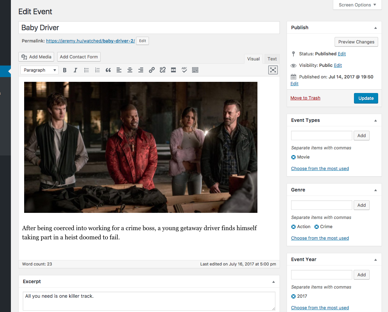The width and height of the screenshot is (388, 312).
Task: Add the typed Genre
Action: pyautogui.click(x=361, y=205)
